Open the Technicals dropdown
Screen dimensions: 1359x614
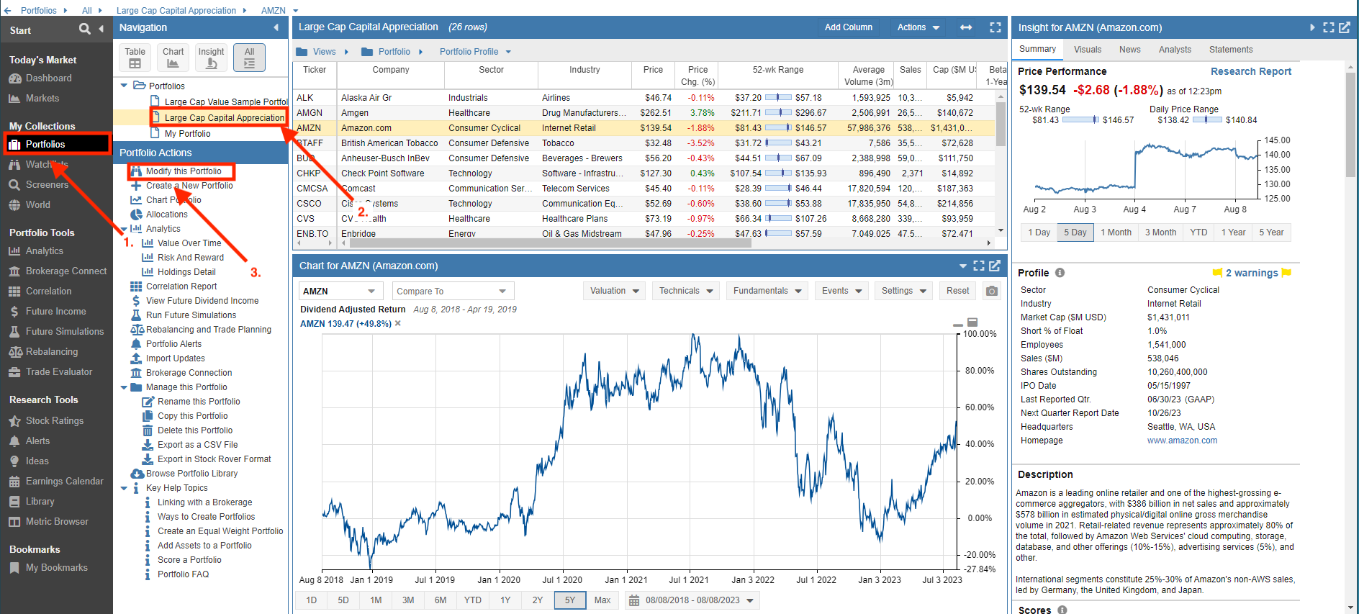coord(686,291)
